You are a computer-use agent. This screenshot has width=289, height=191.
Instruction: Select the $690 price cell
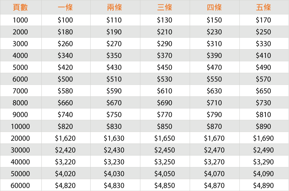[x=165, y=103]
